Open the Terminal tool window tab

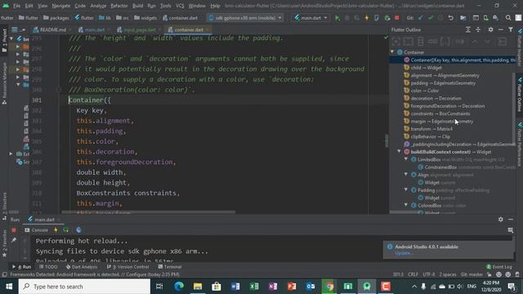(x=170, y=267)
